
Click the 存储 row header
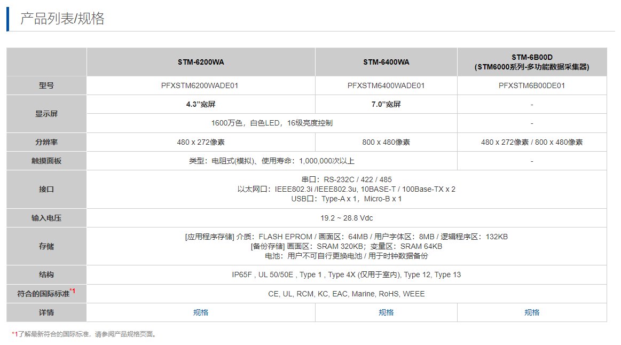(46, 246)
